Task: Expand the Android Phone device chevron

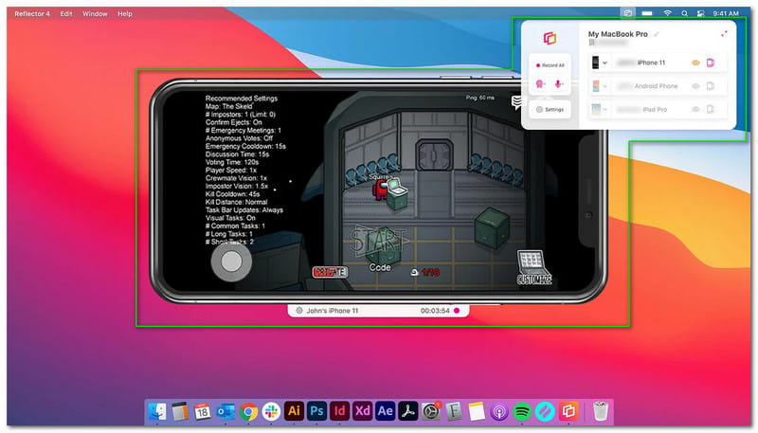Action: [x=605, y=86]
